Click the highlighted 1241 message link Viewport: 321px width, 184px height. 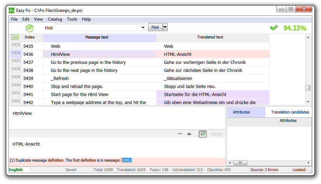(126, 160)
